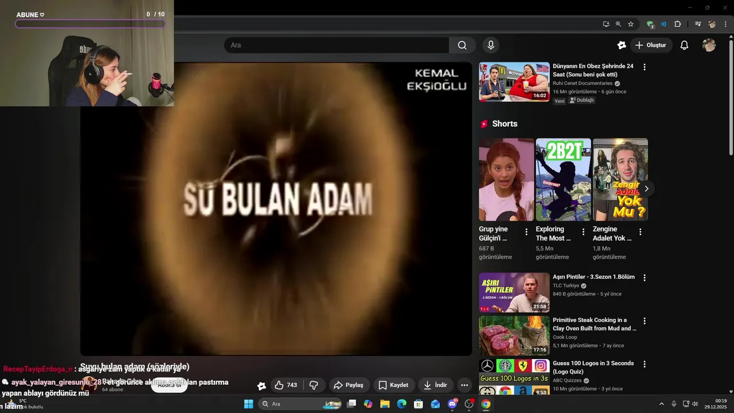Open Chrome media controls music icon

pos(698,24)
